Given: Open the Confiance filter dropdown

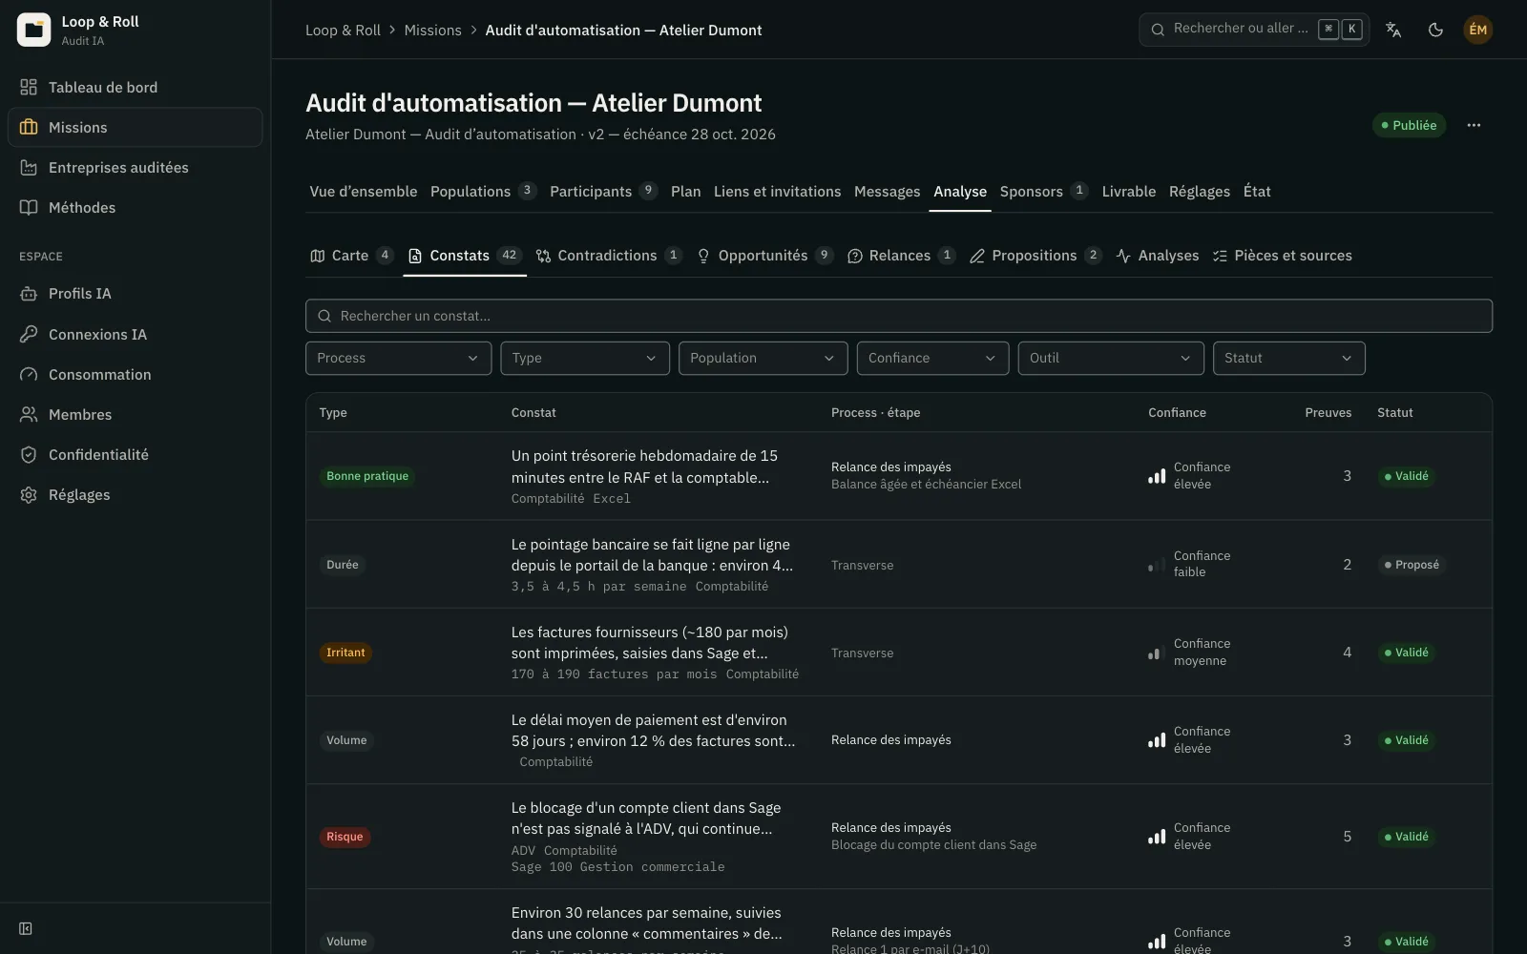Looking at the screenshot, I should [932, 358].
